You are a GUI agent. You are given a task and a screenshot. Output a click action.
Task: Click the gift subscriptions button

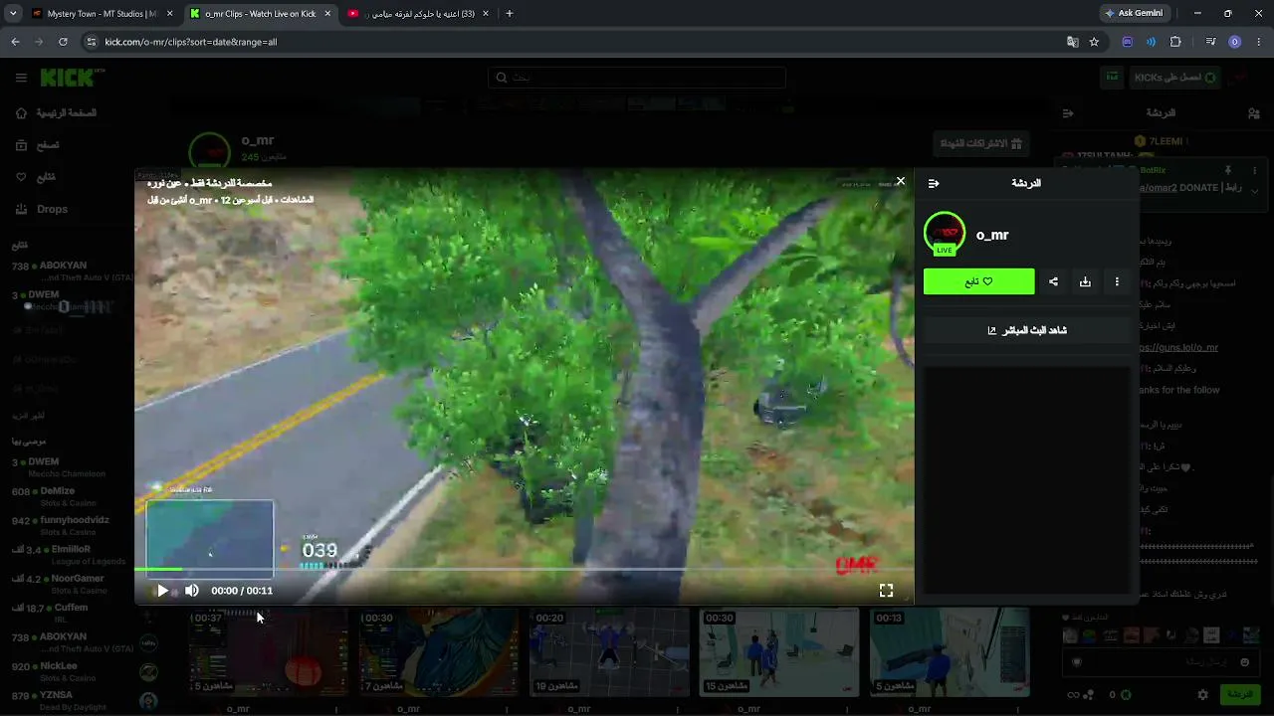tap(981, 143)
